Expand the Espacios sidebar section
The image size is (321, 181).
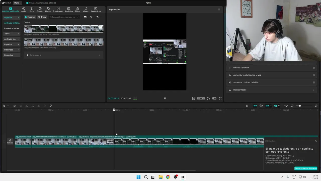pos(12,44)
